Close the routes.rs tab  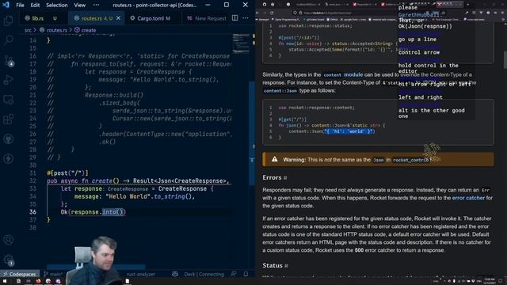(118, 18)
